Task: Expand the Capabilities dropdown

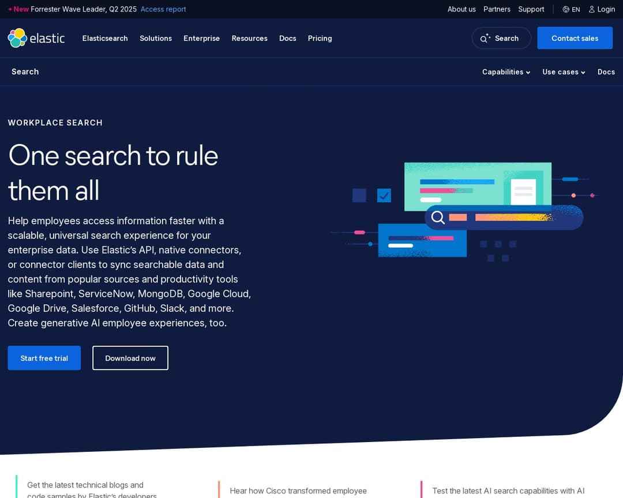Action: point(506,72)
